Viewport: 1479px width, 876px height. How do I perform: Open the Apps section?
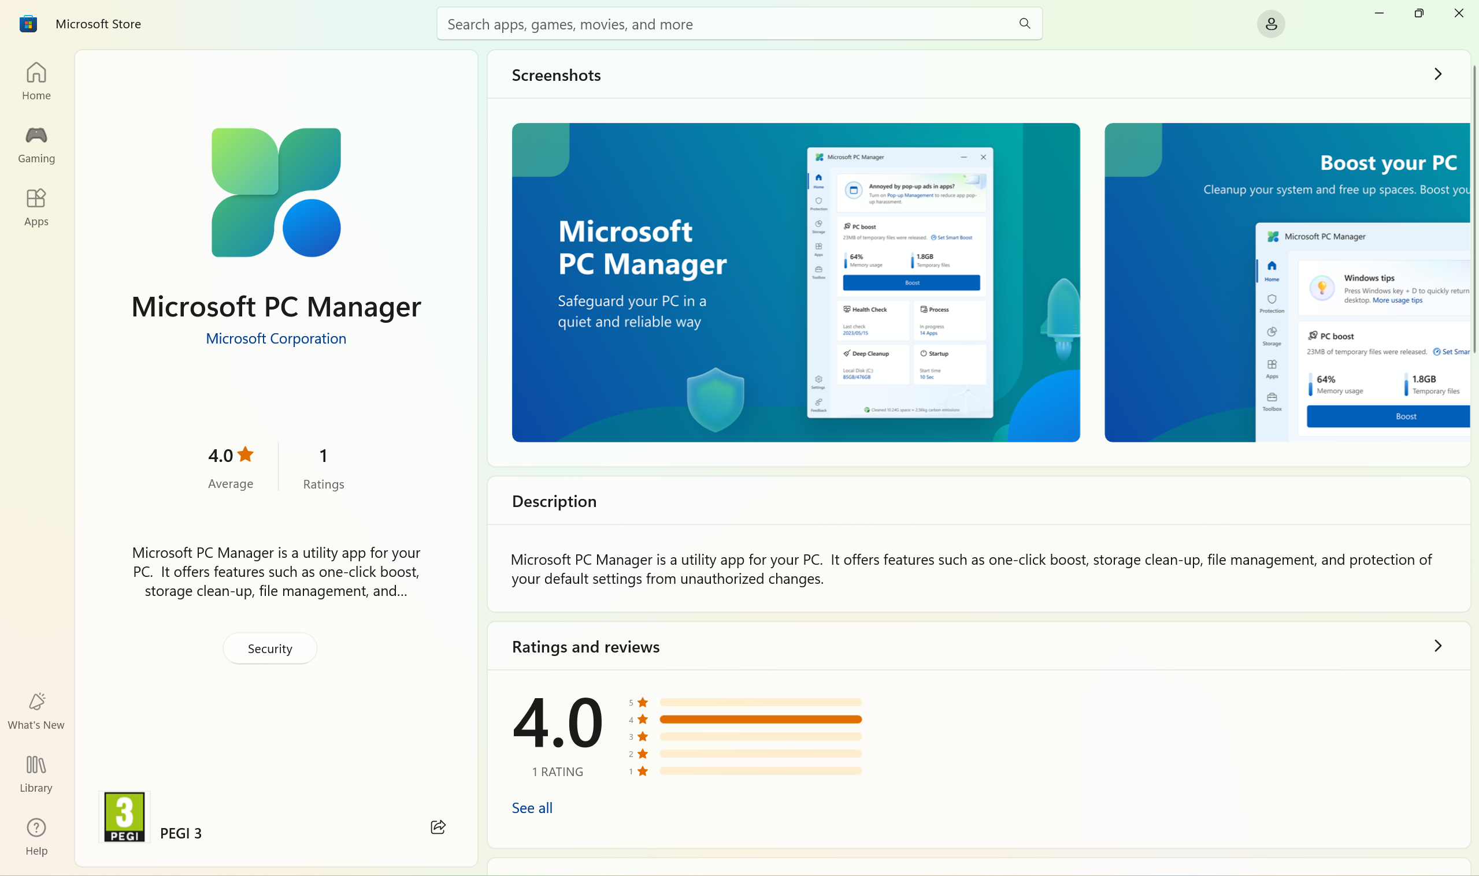[36, 207]
